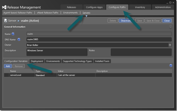This screenshot has height=111, width=177.
Task: Add a new configuration variable
Action: pos(8,66)
